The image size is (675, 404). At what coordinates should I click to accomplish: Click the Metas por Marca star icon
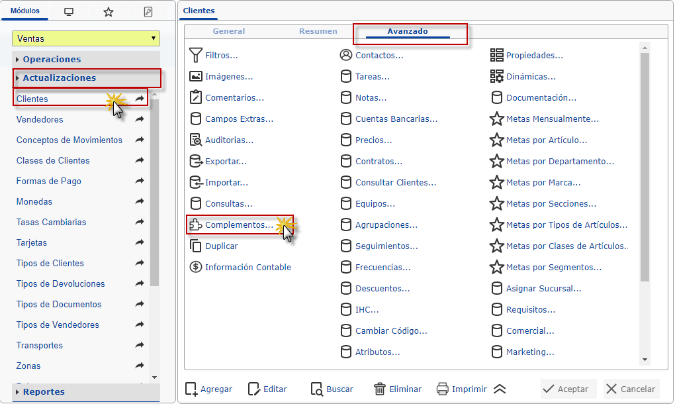tap(496, 182)
